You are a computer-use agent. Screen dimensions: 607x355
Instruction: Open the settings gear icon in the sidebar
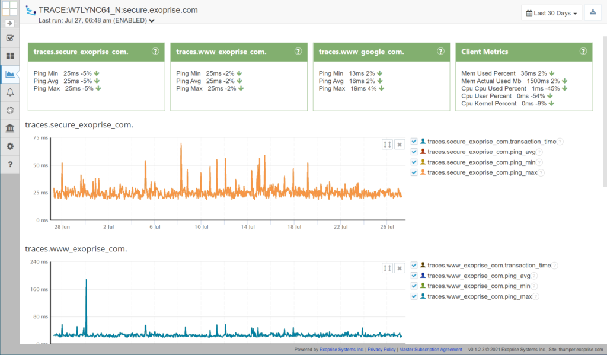click(10, 146)
